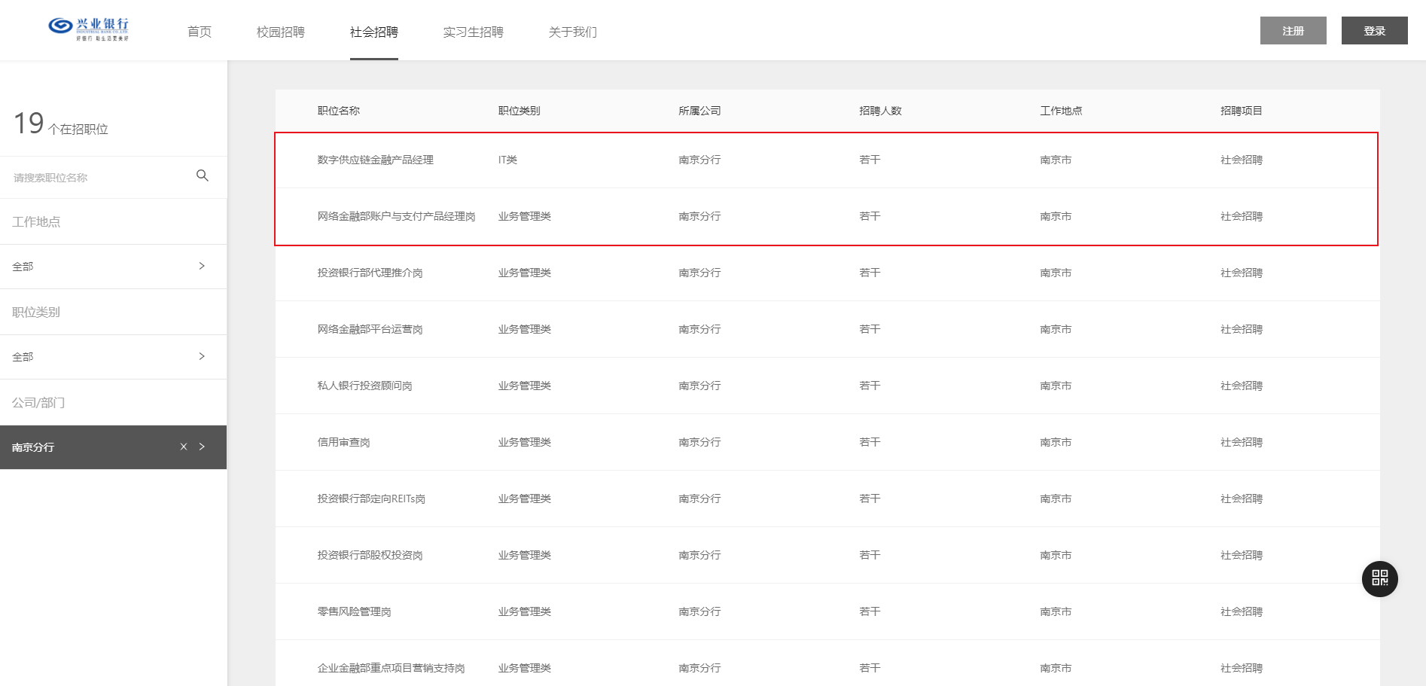Screen dimensions: 1426x686
Task: Open the 实习生招聘 tab
Action: click(x=474, y=32)
